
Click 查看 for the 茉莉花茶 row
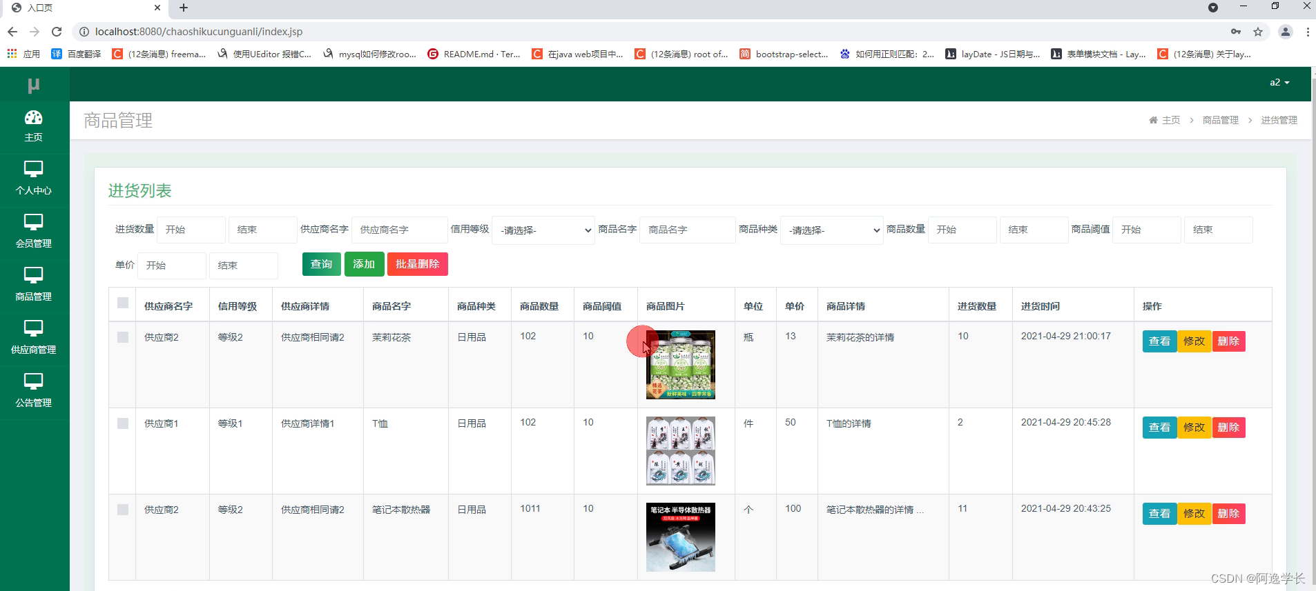(x=1159, y=341)
